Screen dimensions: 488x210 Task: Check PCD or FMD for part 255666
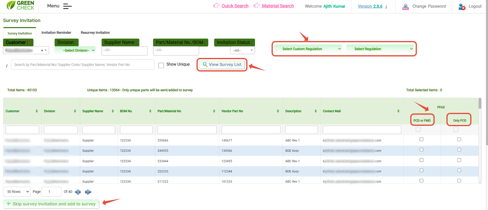pyautogui.click(x=421, y=139)
